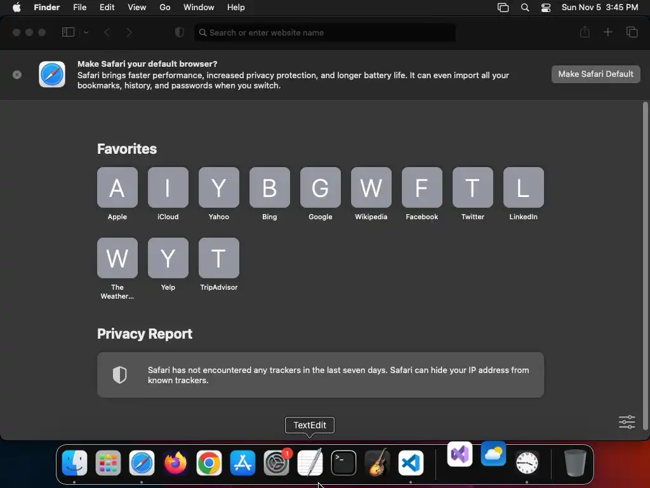
Task: Open the TripAdvisor favorite tile
Action: pyautogui.click(x=219, y=258)
